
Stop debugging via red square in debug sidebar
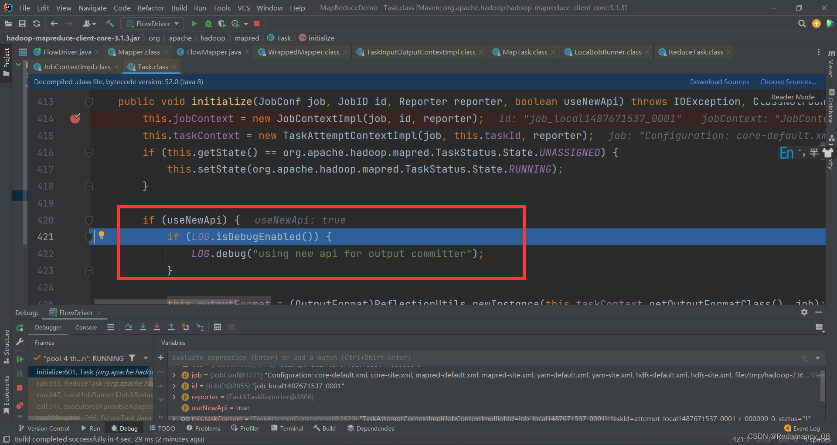20,388
